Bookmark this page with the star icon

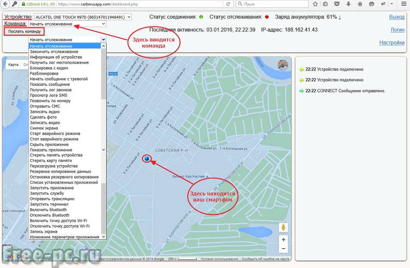pos(315,4)
